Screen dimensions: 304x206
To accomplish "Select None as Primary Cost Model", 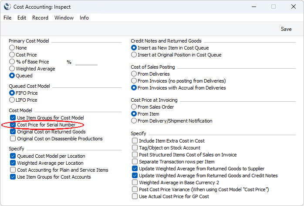I will 12,47.
